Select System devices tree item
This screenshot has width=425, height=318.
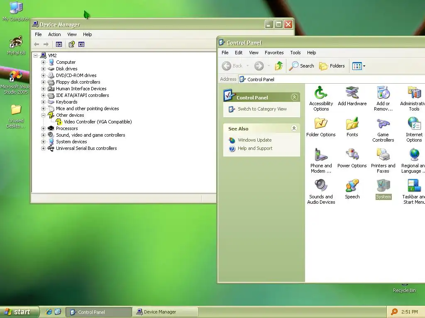point(71,142)
